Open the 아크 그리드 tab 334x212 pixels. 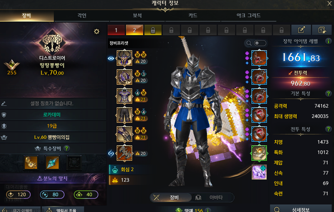tap(248, 15)
